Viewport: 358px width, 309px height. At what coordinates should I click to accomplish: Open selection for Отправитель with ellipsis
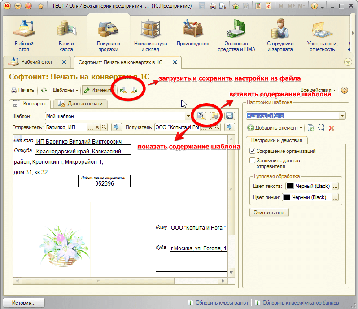(91, 127)
